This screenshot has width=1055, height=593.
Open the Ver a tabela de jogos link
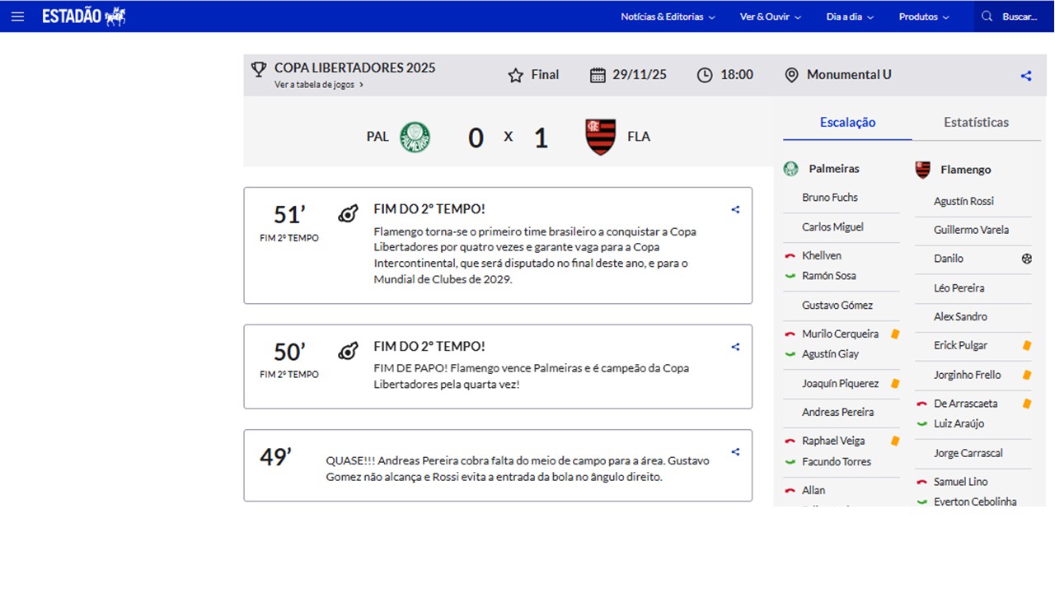(x=318, y=84)
